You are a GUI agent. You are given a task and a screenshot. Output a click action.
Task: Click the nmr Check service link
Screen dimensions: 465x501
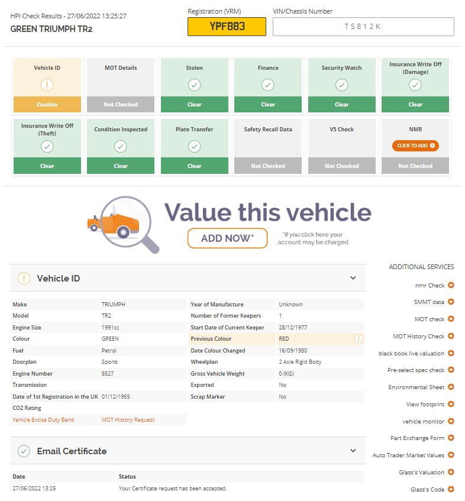[x=430, y=285]
